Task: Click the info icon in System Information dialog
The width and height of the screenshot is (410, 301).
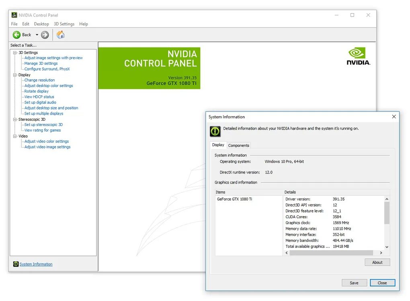Action: [x=215, y=132]
